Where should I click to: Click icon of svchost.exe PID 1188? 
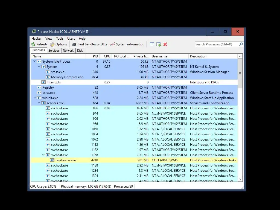pyautogui.click(x=48, y=165)
